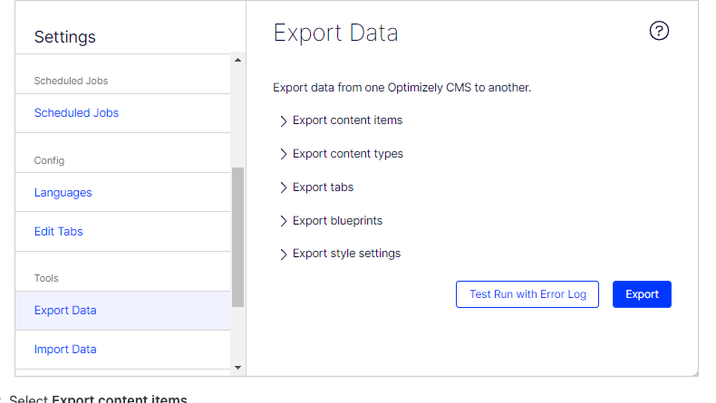Open Import Data tool

65,350
